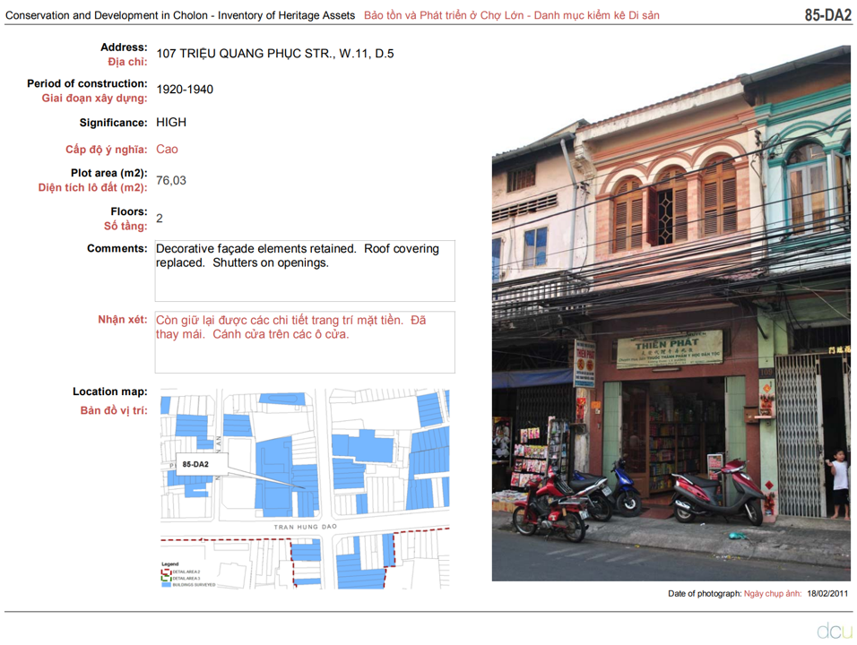Select the plot area value 76,03
Viewport: 857px width, 645px height.
[x=171, y=180]
